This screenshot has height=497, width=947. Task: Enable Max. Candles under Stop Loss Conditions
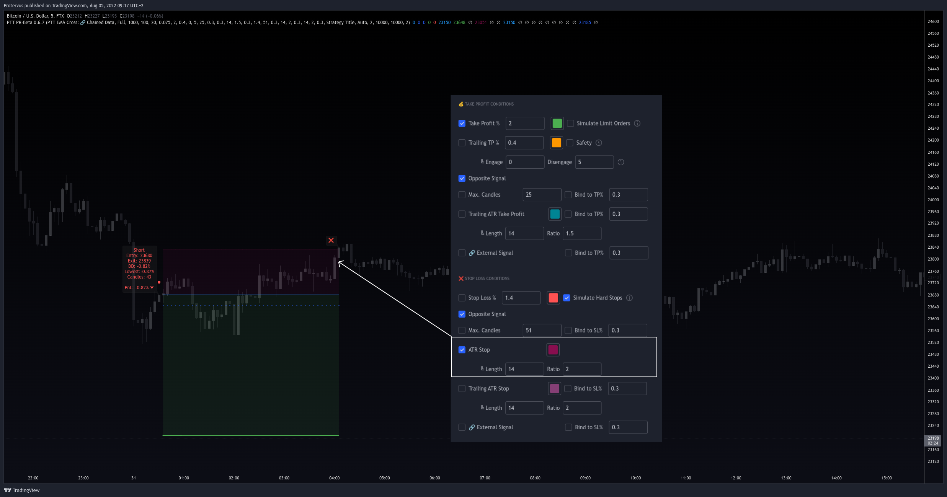coord(462,330)
